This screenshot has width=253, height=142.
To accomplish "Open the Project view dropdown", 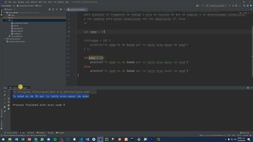I will click(x=9, y=9).
